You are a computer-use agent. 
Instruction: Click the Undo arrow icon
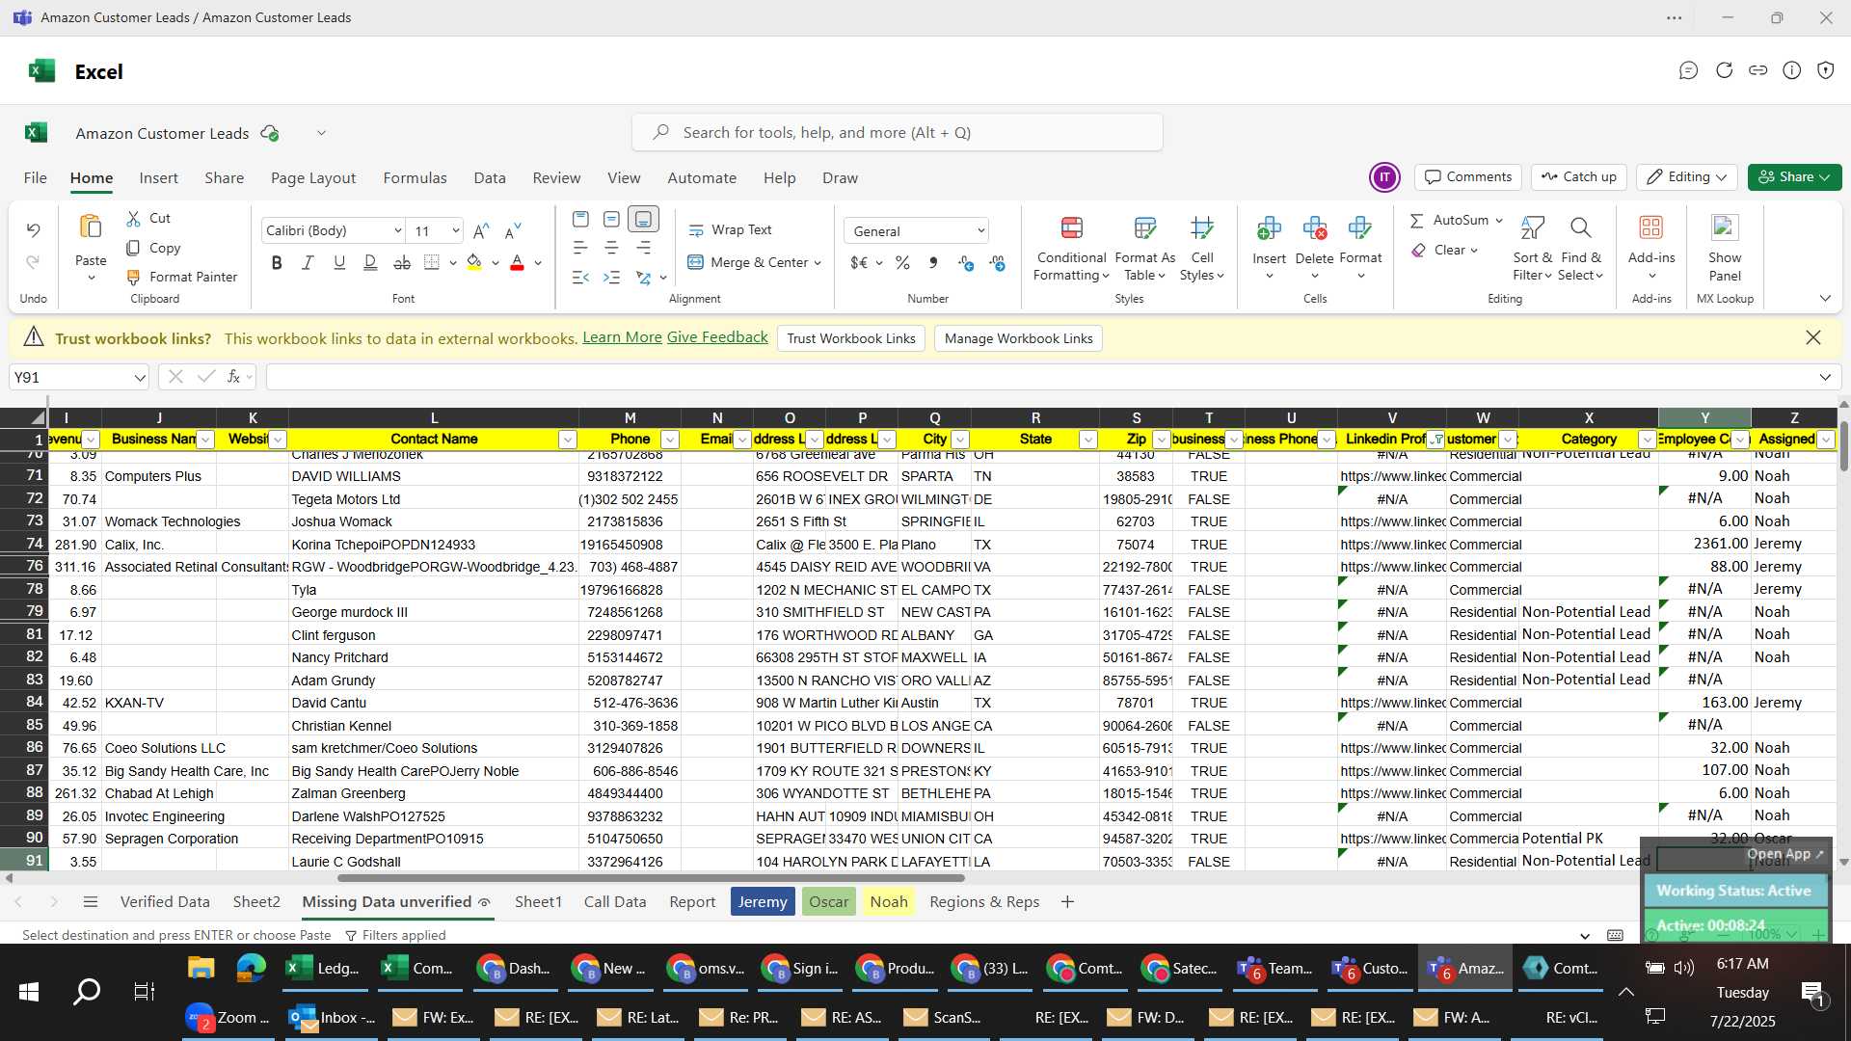click(33, 230)
